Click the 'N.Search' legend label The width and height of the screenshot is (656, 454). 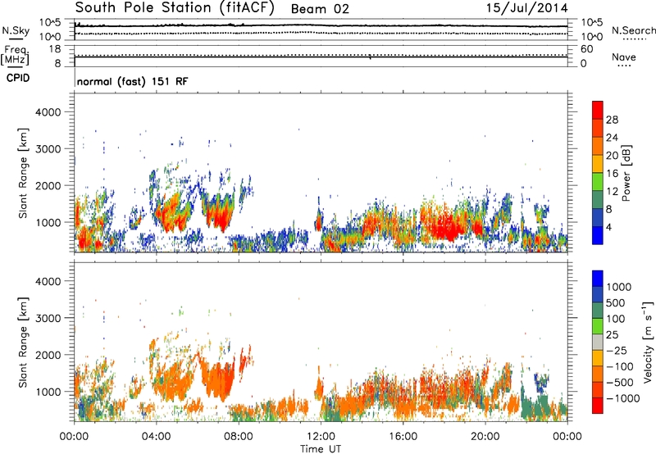coord(633,30)
